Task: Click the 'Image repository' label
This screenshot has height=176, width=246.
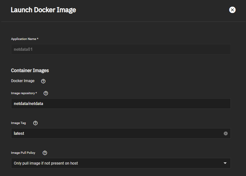Action: [x=24, y=93]
